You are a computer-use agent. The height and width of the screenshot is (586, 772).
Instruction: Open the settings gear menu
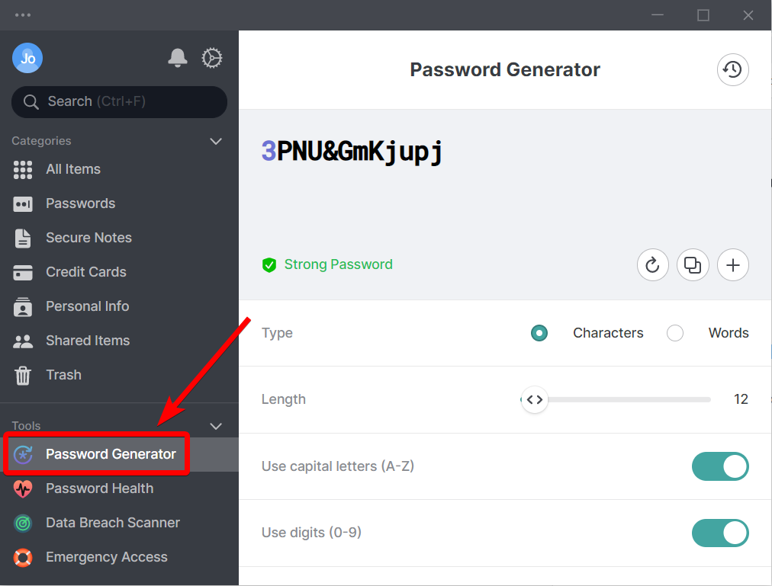tap(211, 57)
